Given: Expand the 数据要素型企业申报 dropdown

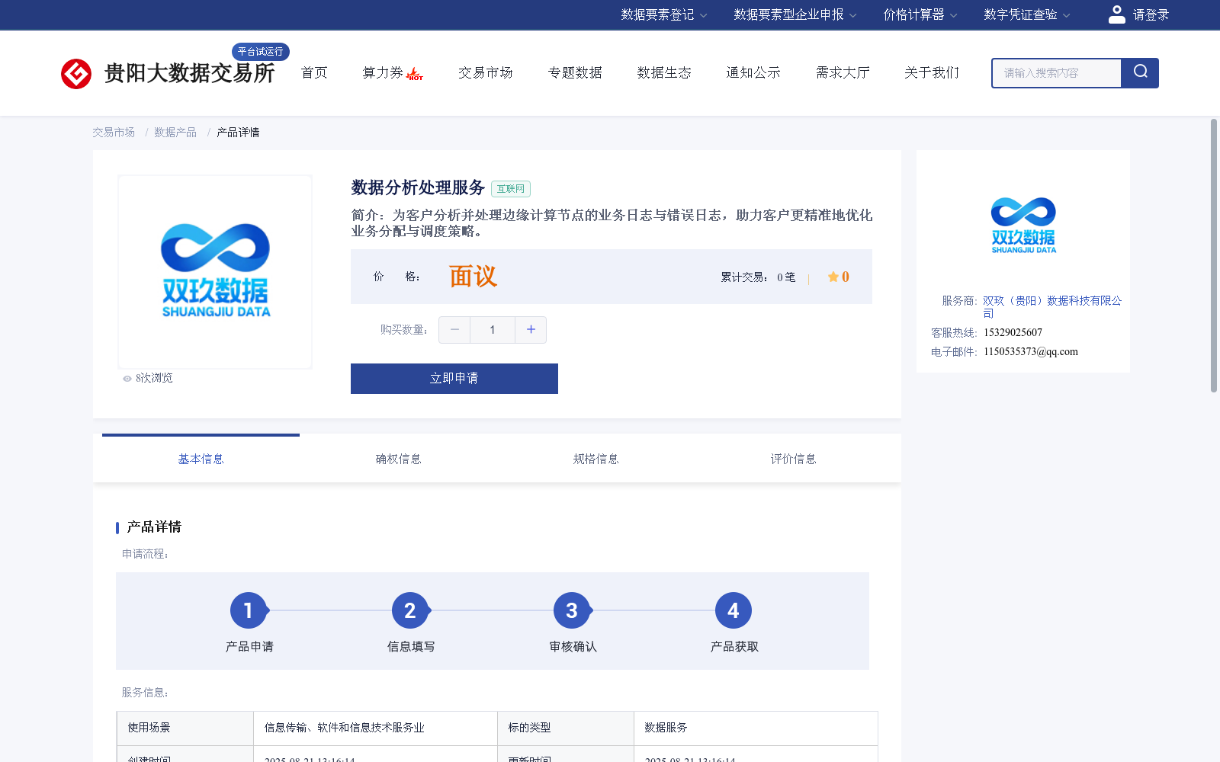Looking at the screenshot, I should point(795,14).
